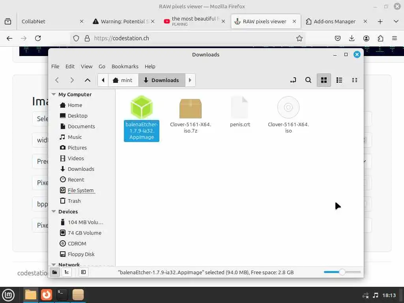Open the File menu
Screen dimensions: 404x303
(x=55, y=66)
